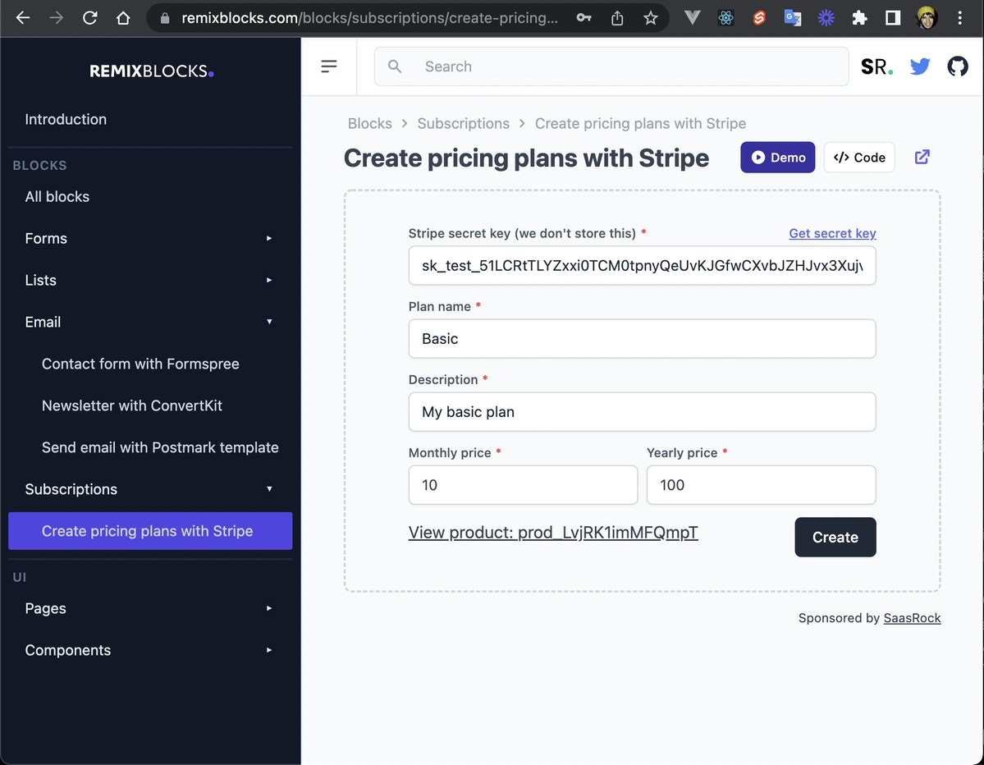Image resolution: width=984 pixels, height=765 pixels.
Task: Open the Google Translate extension icon
Action: [x=793, y=17]
